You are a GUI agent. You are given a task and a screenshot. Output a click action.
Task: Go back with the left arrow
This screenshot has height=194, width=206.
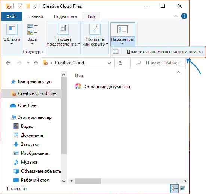tap(8, 63)
